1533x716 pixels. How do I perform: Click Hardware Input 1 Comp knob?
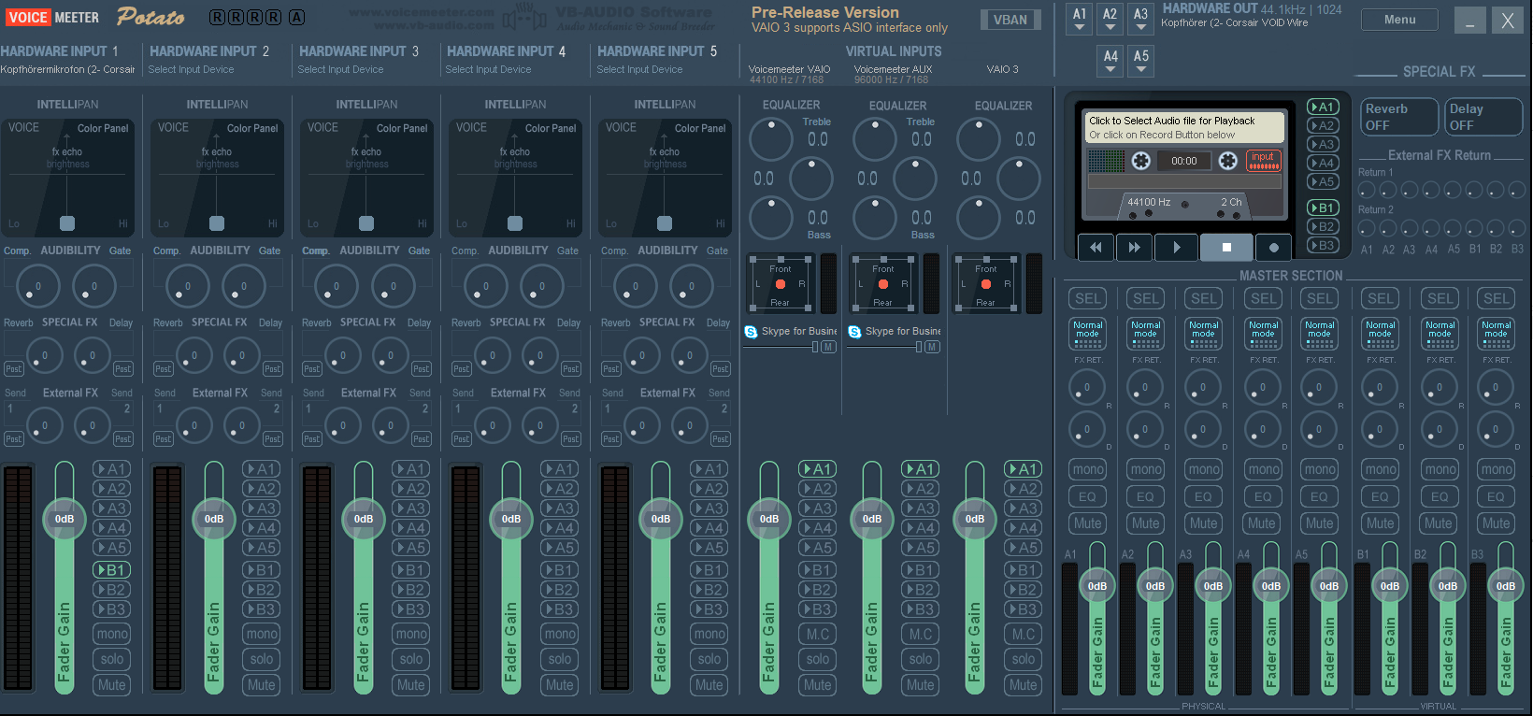(x=37, y=286)
